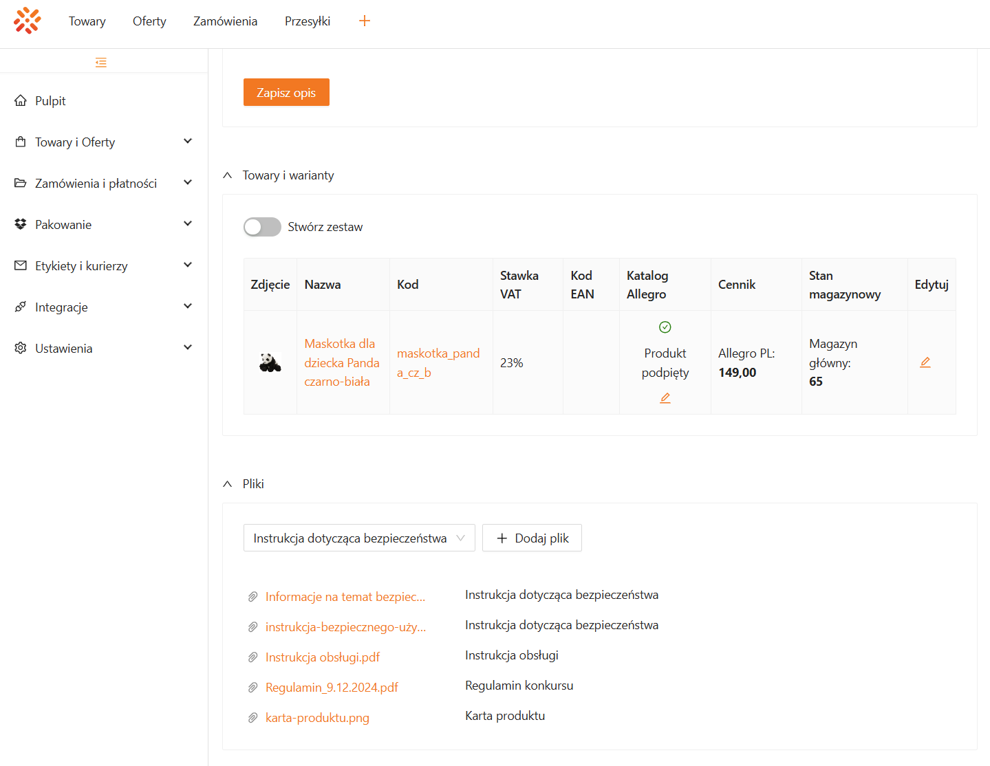Open the file type dropdown
The height and width of the screenshot is (766, 990).
[x=358, y=538]
